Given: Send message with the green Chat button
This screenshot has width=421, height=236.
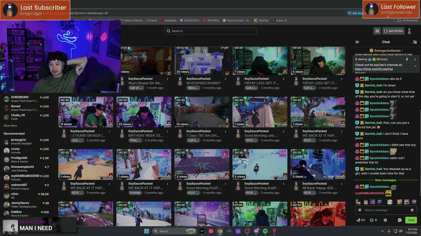Looking at the screenshot, I should 411,220.
